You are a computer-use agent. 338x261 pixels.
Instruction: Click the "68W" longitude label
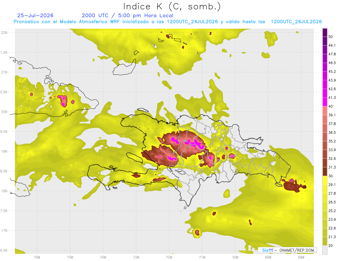click(301, 257)
